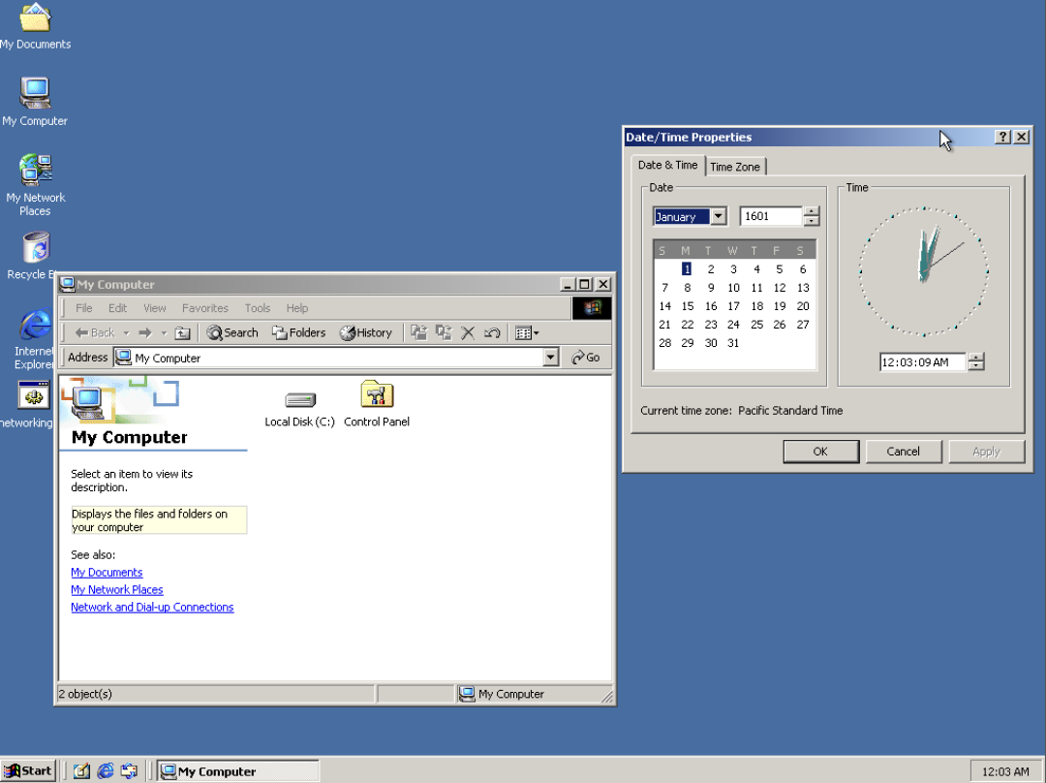Viewport: 1046px width, 783px height.
Task: Select day 6 in the calendar
Action: coord(803,269)
